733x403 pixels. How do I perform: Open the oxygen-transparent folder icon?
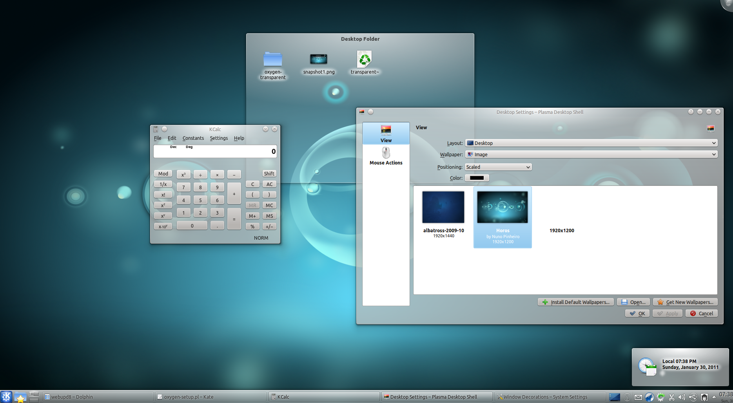(x=272, y=60)
